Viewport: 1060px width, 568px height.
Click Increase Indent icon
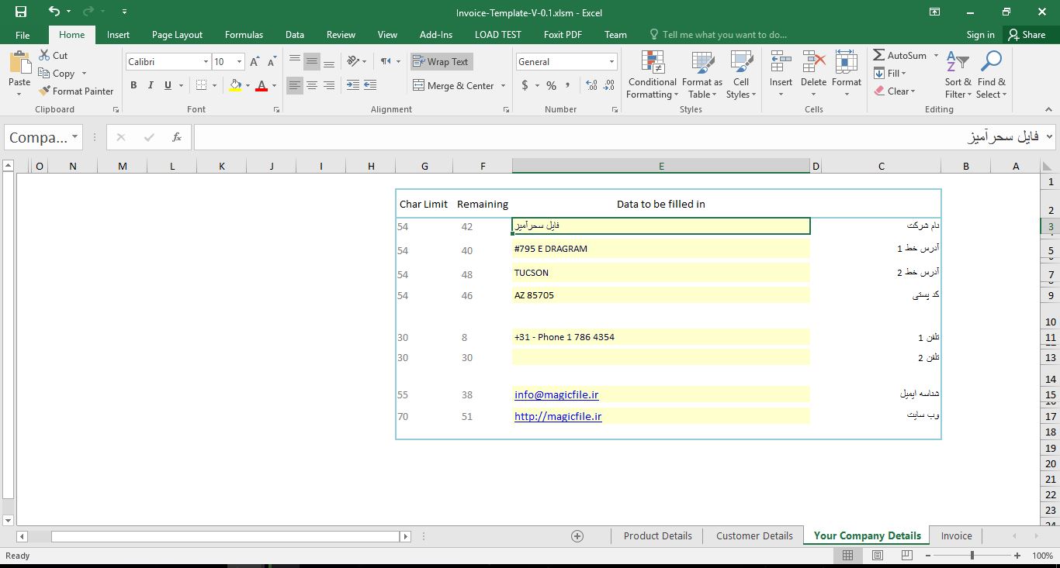[x=370, y=85]
